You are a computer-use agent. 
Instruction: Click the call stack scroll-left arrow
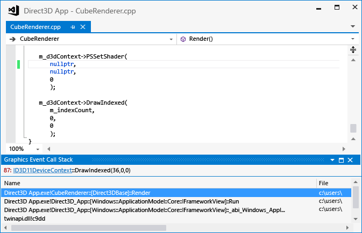click(5, 228)
